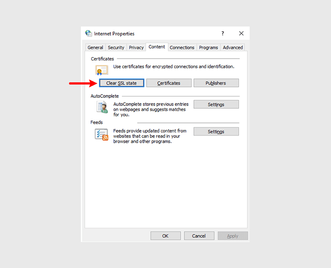Screen dimensions: 331x268
Task: Click the question mark help button
Action: pos(223,34)
